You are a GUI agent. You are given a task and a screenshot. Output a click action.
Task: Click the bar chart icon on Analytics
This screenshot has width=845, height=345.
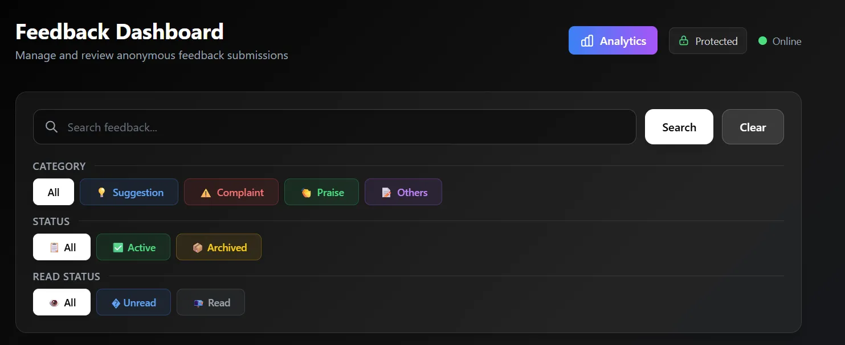(587, 40)
